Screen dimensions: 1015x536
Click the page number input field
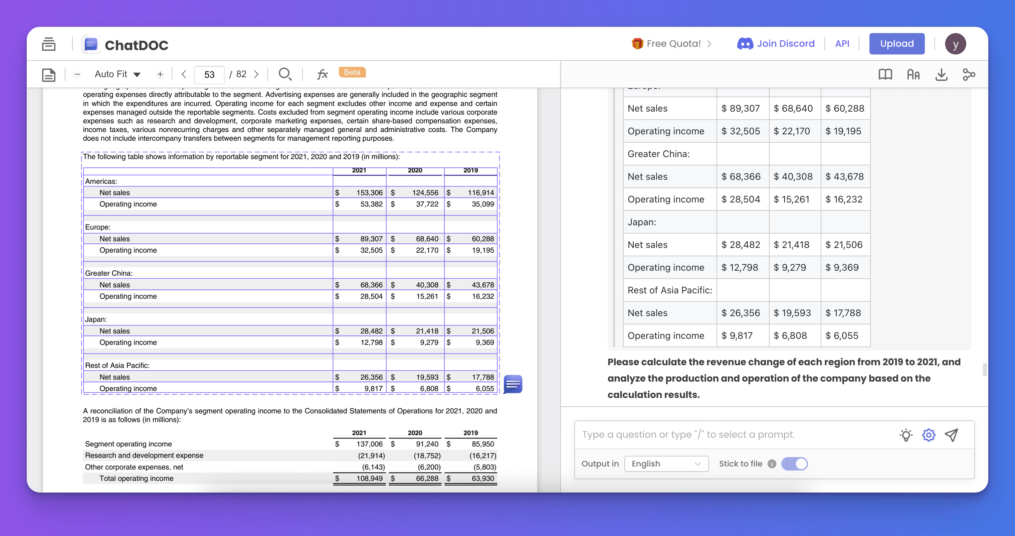click(x=209, y=75)
